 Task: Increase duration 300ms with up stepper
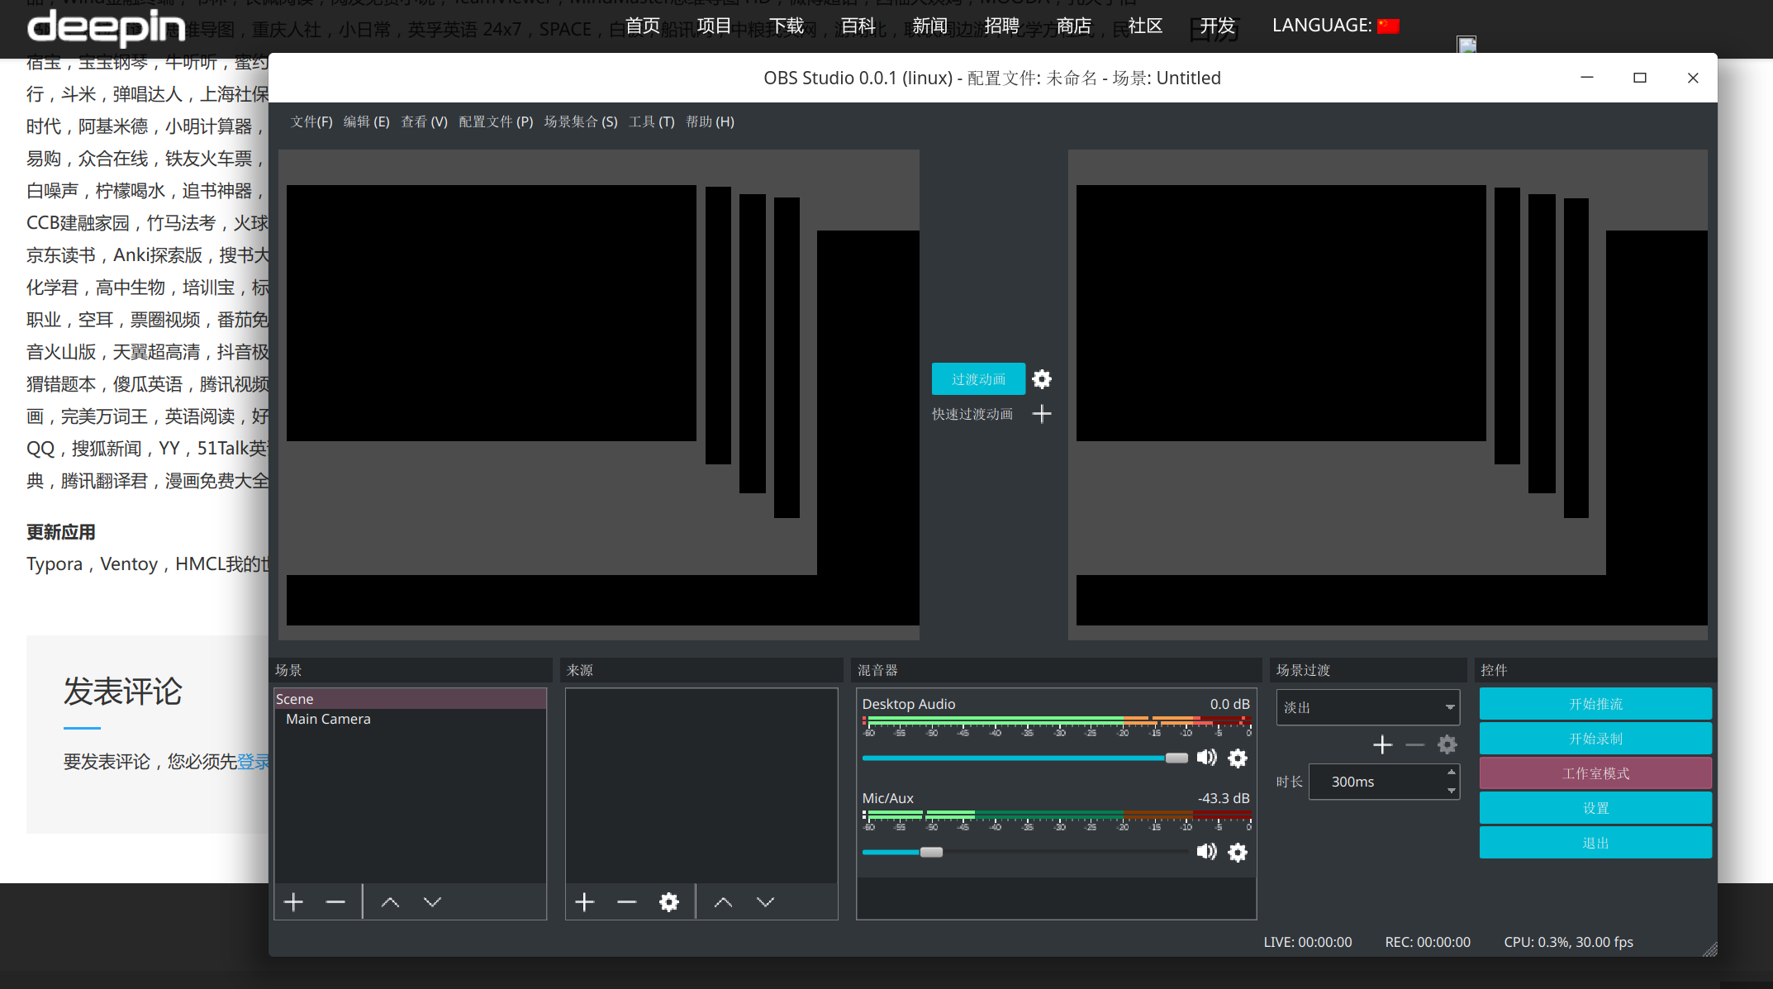coord(1451,773)
